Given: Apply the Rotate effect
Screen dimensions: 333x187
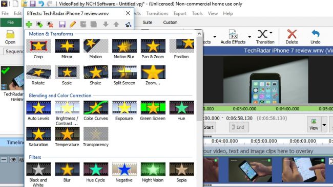Looking at the screenshot, I should coord(38,75).
